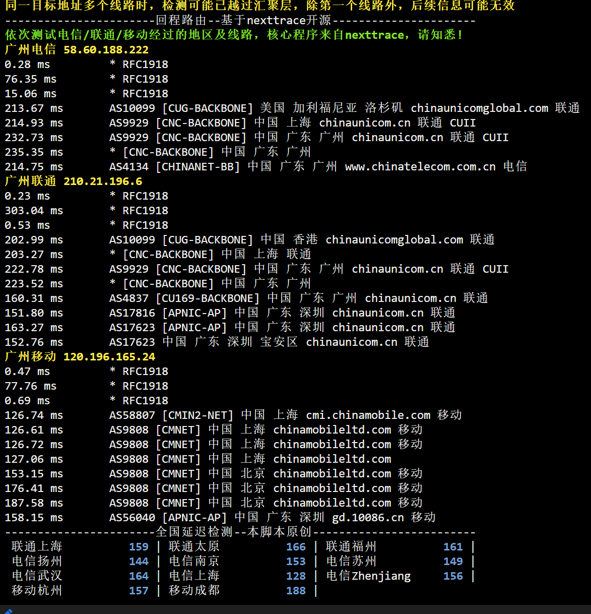
Task: Click the cmi.chinamobile.com domain
Action: 368,415
